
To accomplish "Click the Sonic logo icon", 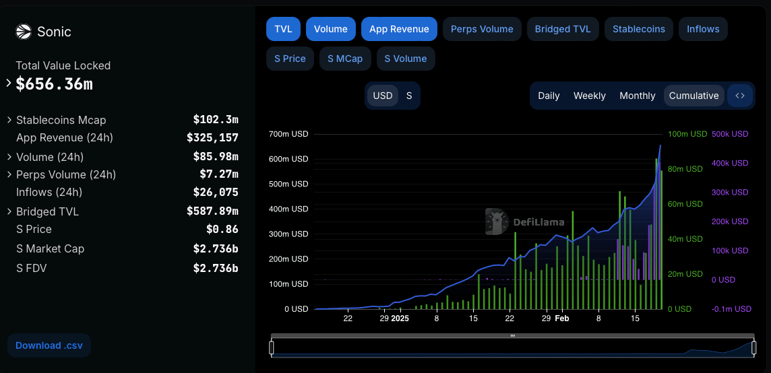I will pos(24,32).
